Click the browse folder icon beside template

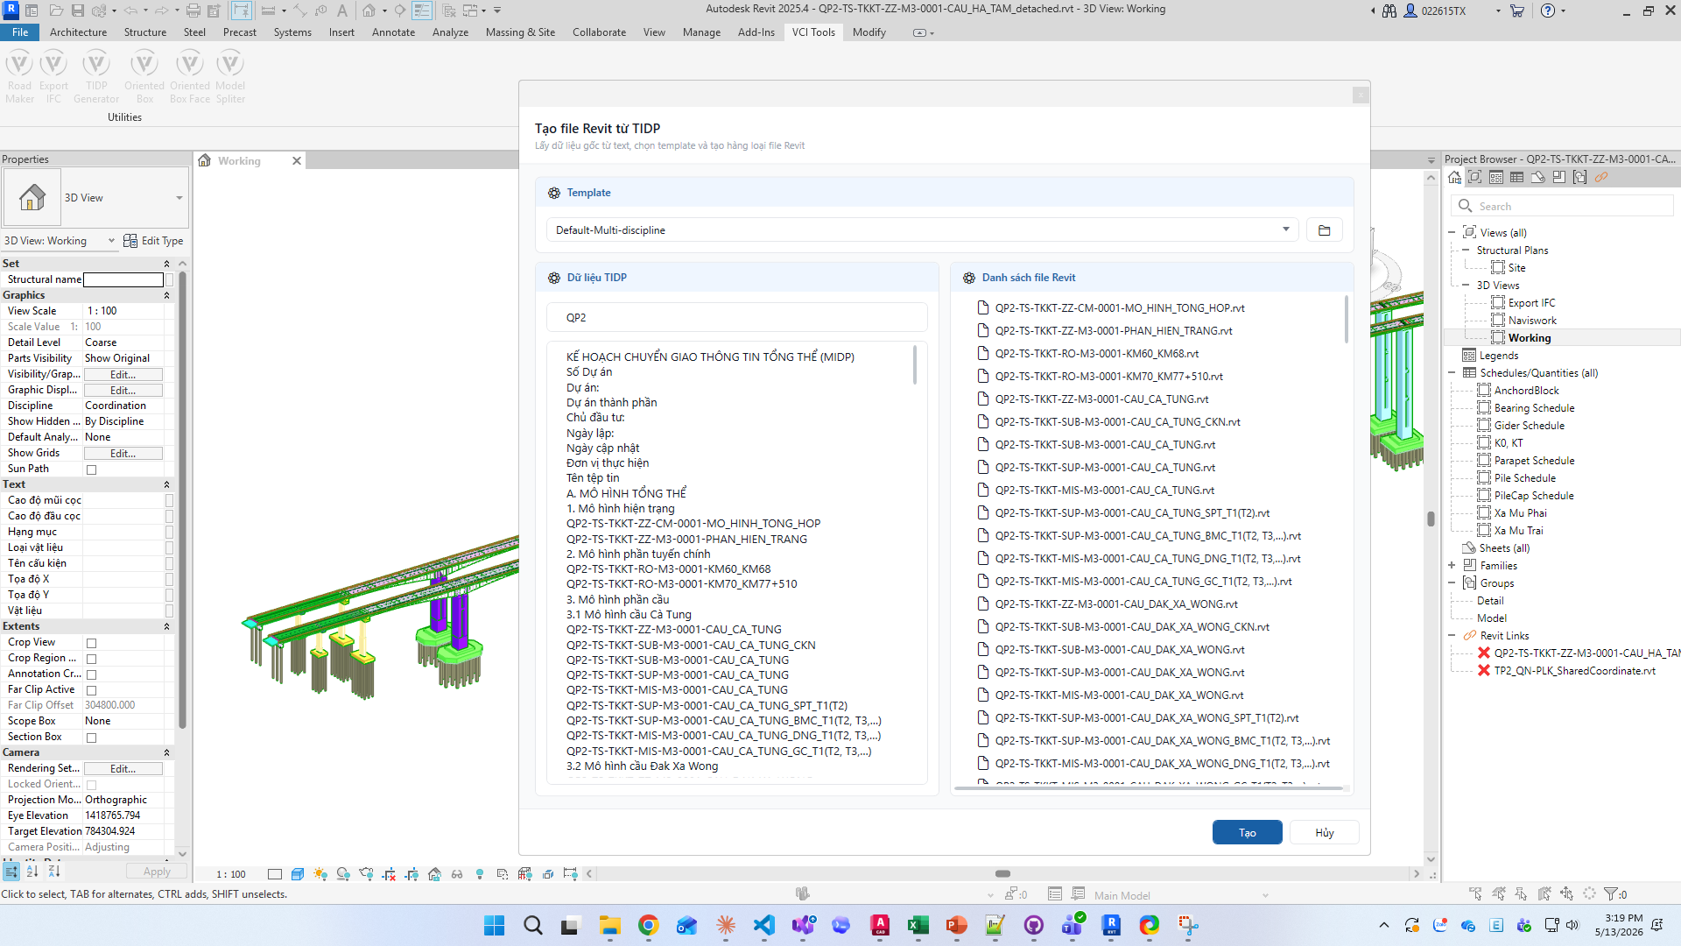point(1324,230)
